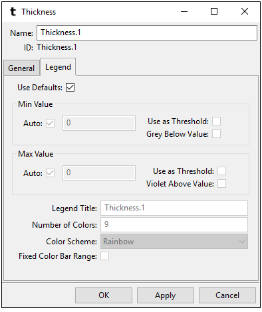Enable Grey Below Value option
The width and height of the screenshot is (262, 312).
216,134
